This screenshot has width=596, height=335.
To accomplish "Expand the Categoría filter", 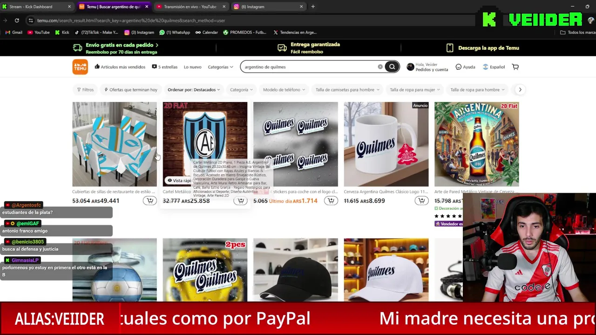I will (x=241, y=90).
